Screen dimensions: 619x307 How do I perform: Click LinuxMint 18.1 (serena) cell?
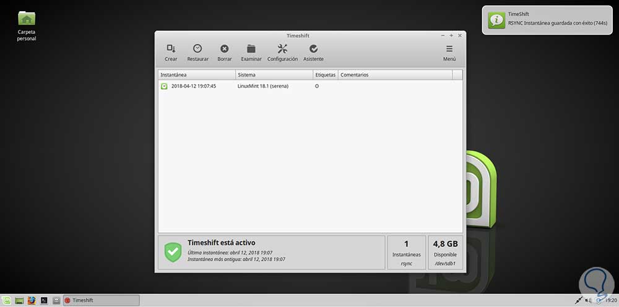point(263,86)
